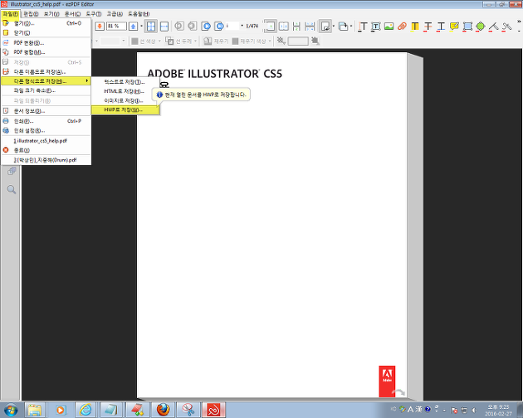Click the zoom out red arrow button
The width and height of the screenshot is (523, 418).
pyautogui.click(x=100, y=27)
